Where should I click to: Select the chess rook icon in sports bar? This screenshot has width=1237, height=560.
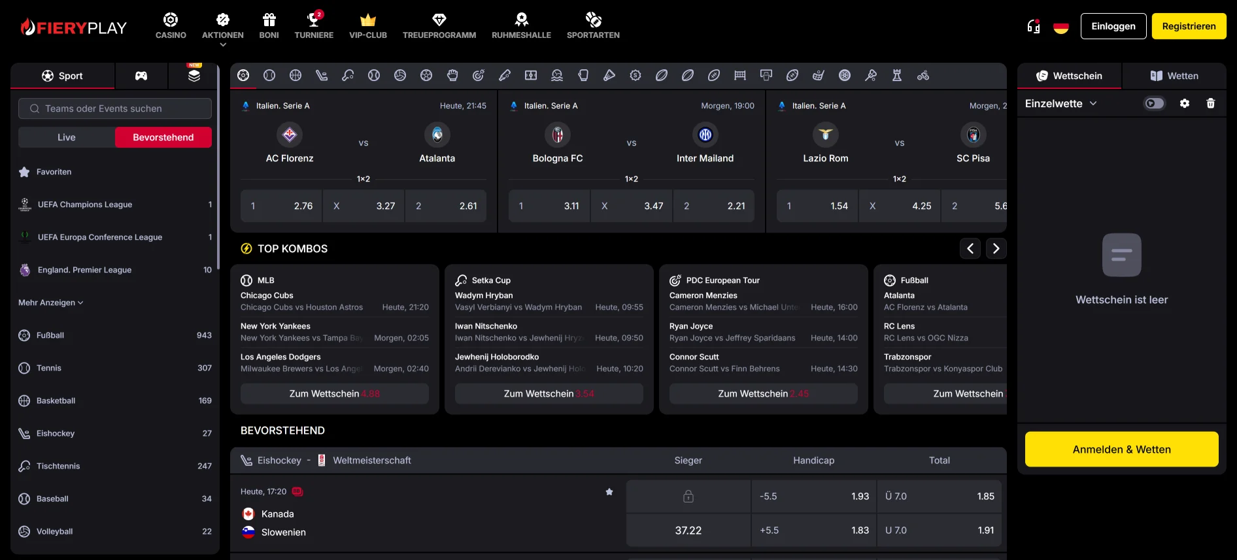tap(897, 75)
